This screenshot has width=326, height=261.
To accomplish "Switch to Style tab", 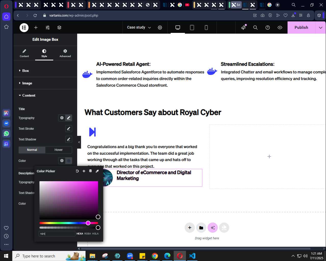I will click(44, 53).
